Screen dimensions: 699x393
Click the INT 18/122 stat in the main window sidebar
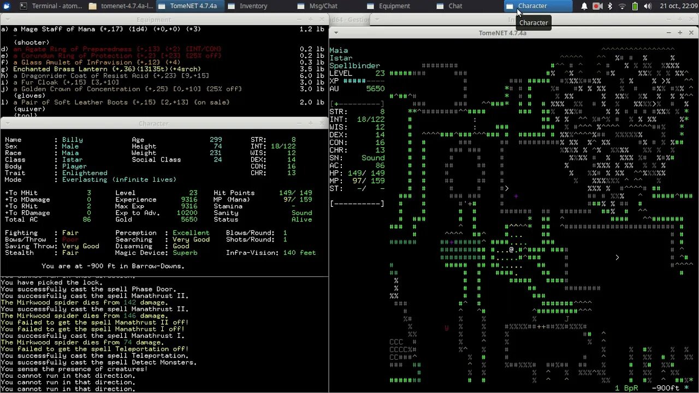[x=357, y=119]
